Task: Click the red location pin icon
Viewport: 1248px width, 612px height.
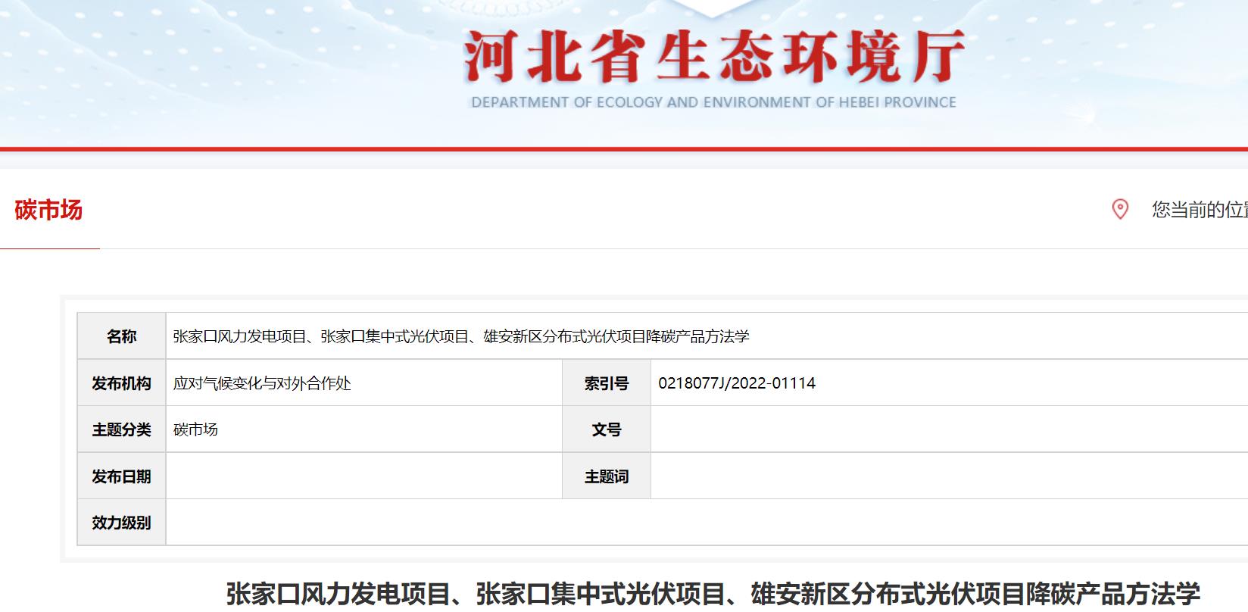Action: (x=1119, y=209)
